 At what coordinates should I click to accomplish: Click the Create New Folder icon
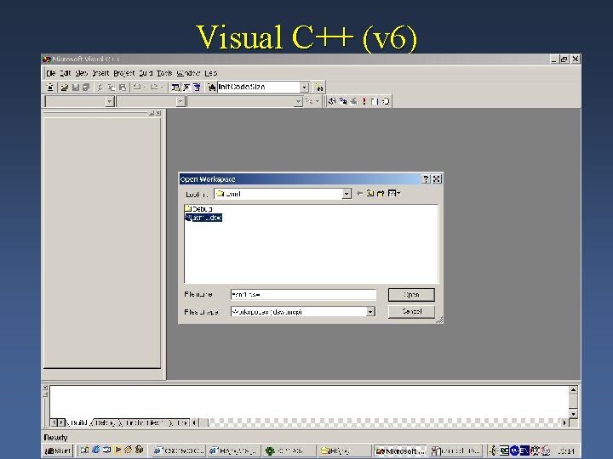click(x=381, y=193)
